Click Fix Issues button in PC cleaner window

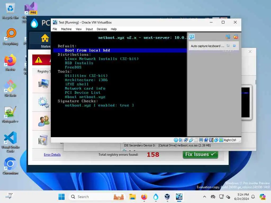[200, 154]
